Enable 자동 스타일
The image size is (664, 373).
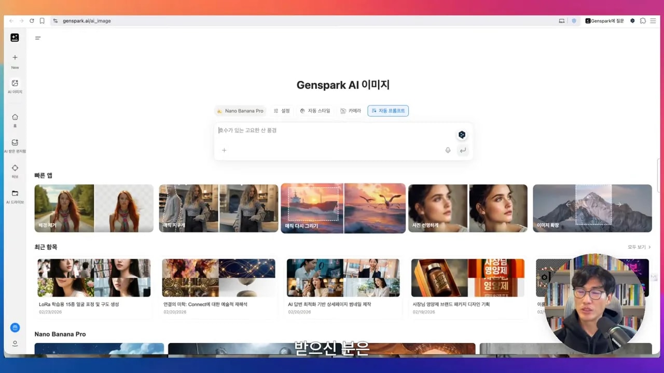(315, 110)
